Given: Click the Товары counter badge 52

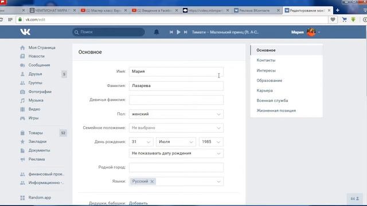Looking at the screenshot, I should [63, 133].
